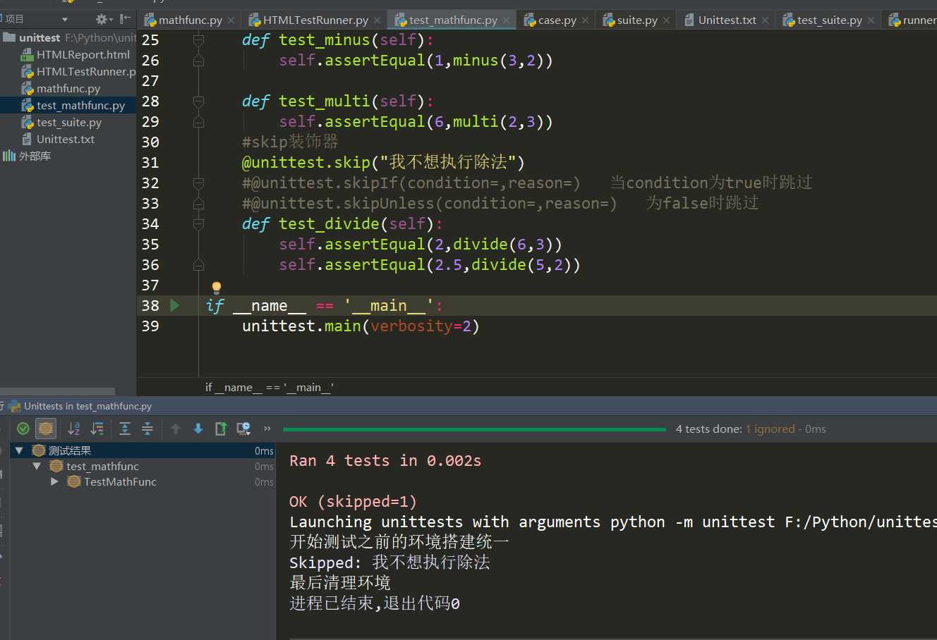Close the test_suite.py tab
Image resolution: width=937 pixels, height=640 pixels.
pyautogui.click(x=871, y=20)
